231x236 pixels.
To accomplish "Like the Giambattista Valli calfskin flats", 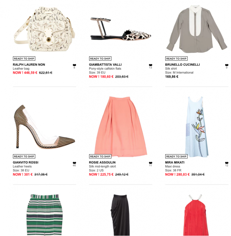I will pyautogui.click(x=151, y=65).
